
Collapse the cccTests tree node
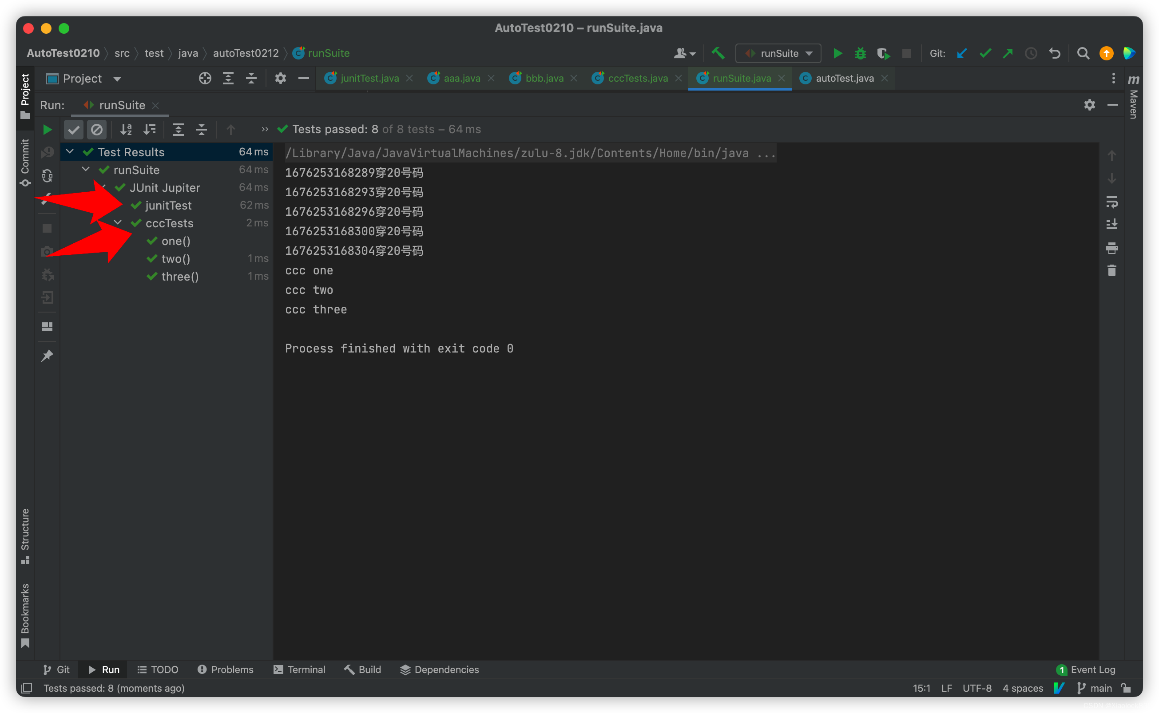tap(118, 222)
